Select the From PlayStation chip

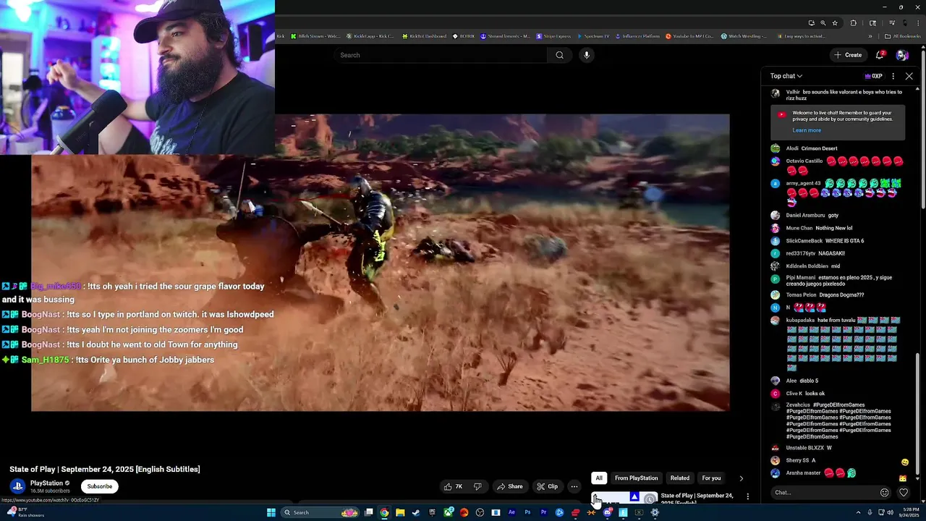(637, 478)
